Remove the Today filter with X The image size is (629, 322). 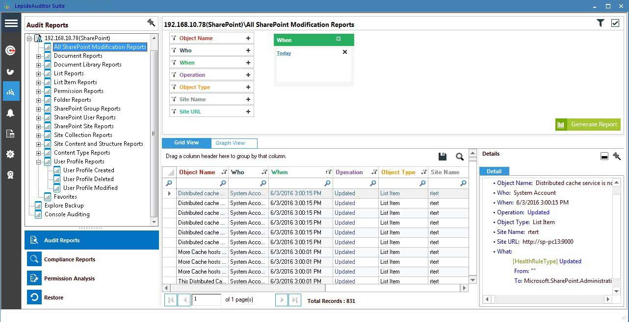coord(345,52)
